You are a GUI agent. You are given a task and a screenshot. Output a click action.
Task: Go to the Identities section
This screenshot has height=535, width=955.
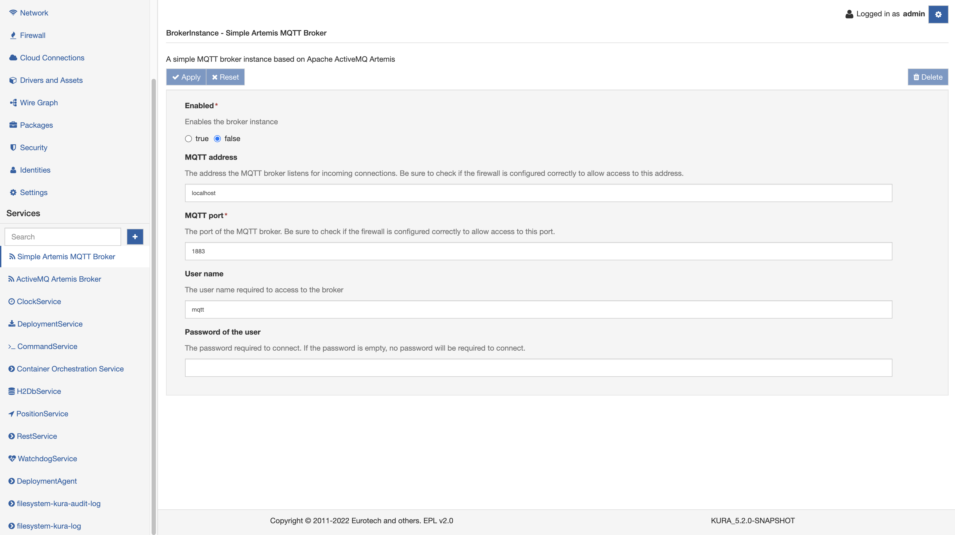(35, 170)
